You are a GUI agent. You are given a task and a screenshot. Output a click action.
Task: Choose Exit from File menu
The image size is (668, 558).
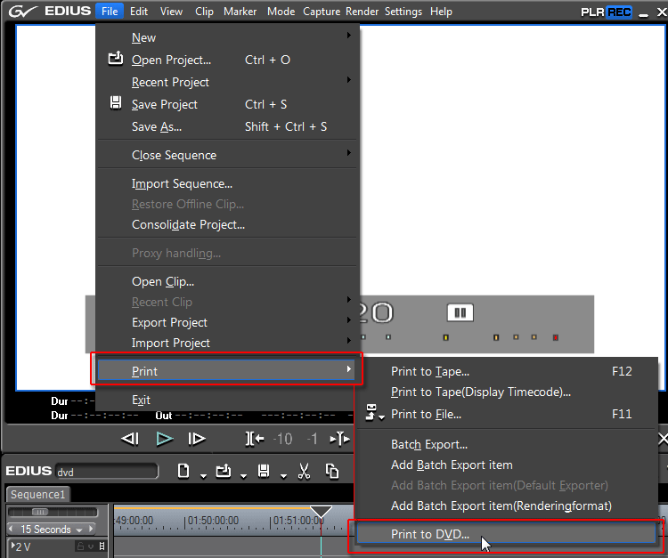tap(226, 400)
